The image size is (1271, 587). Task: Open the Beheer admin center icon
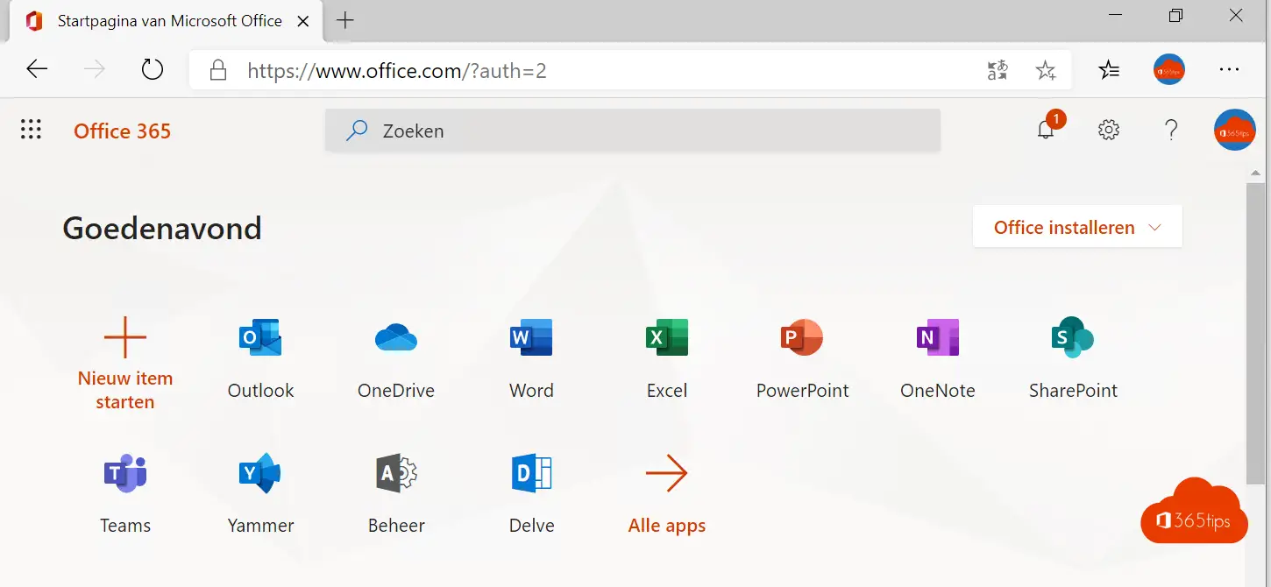pos(396,474)
